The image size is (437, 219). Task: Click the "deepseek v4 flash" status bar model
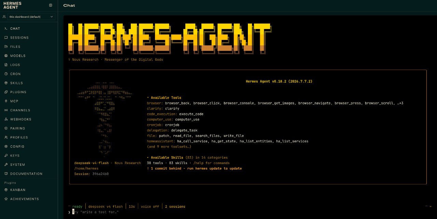(105, 207)
